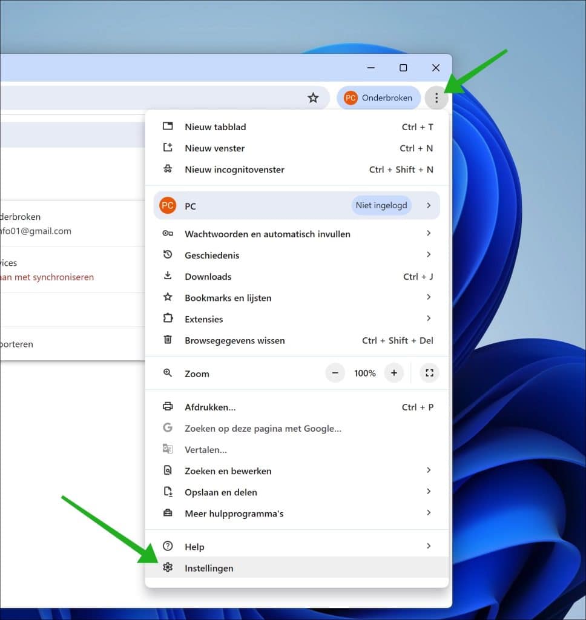This screenshot has height=620, width=586.
Task: Open the Downloads menu entry
Action: pos(297,276)
